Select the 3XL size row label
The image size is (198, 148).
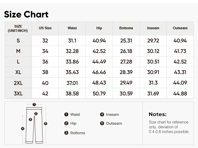pos(18,93)
